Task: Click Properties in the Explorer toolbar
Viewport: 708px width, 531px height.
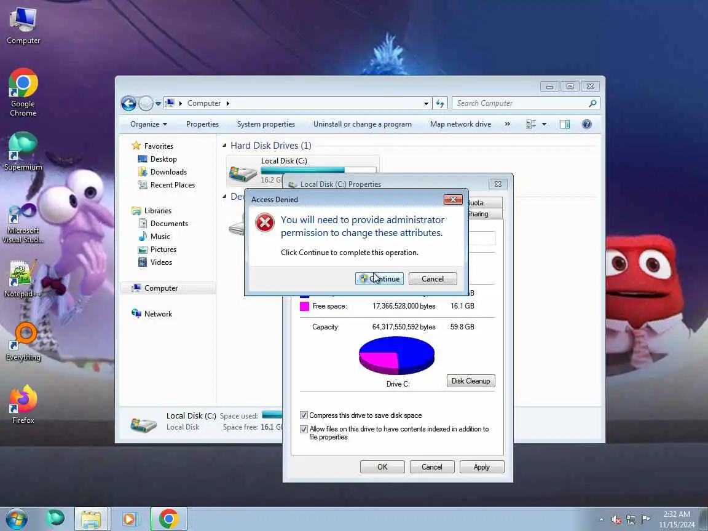Action: pos(202,124)
